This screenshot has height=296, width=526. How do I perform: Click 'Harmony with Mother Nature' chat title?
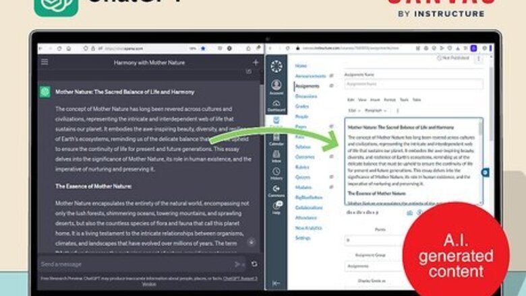(x=149, y=63)
